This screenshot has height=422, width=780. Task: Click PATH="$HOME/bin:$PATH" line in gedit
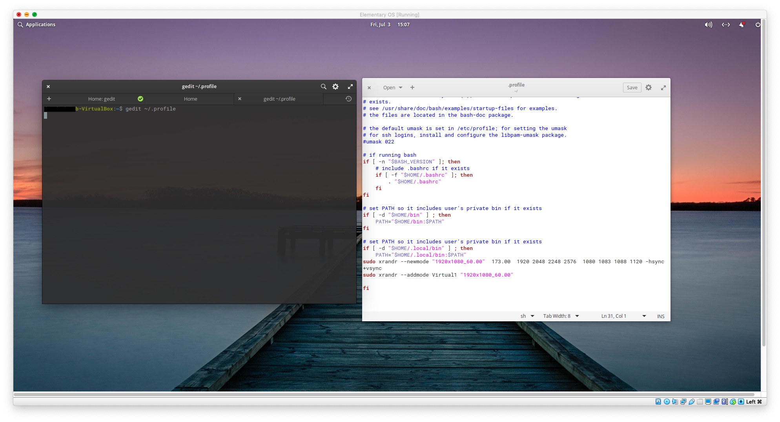410,222
